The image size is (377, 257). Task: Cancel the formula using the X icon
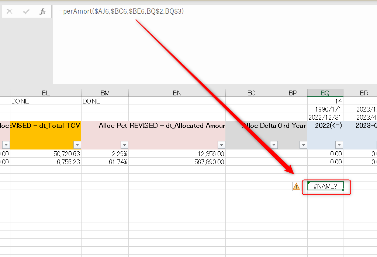click(10, 11)
